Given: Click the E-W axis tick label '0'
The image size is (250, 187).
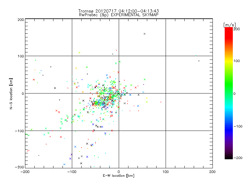Looking at the screenshot, I should 119,172.
